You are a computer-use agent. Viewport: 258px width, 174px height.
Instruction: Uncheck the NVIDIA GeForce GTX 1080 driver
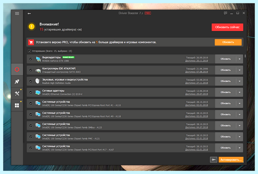click(31, 59)
